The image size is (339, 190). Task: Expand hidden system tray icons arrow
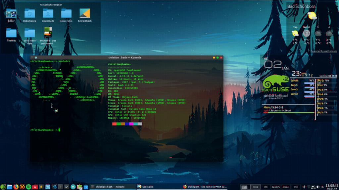[322, 187]
